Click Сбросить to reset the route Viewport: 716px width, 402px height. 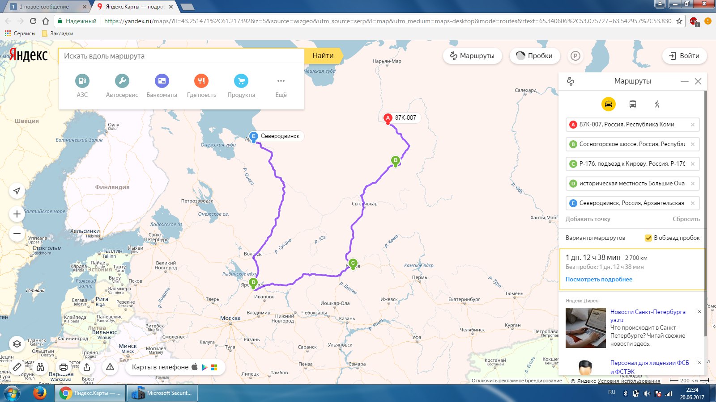click(x=686, y=219)
